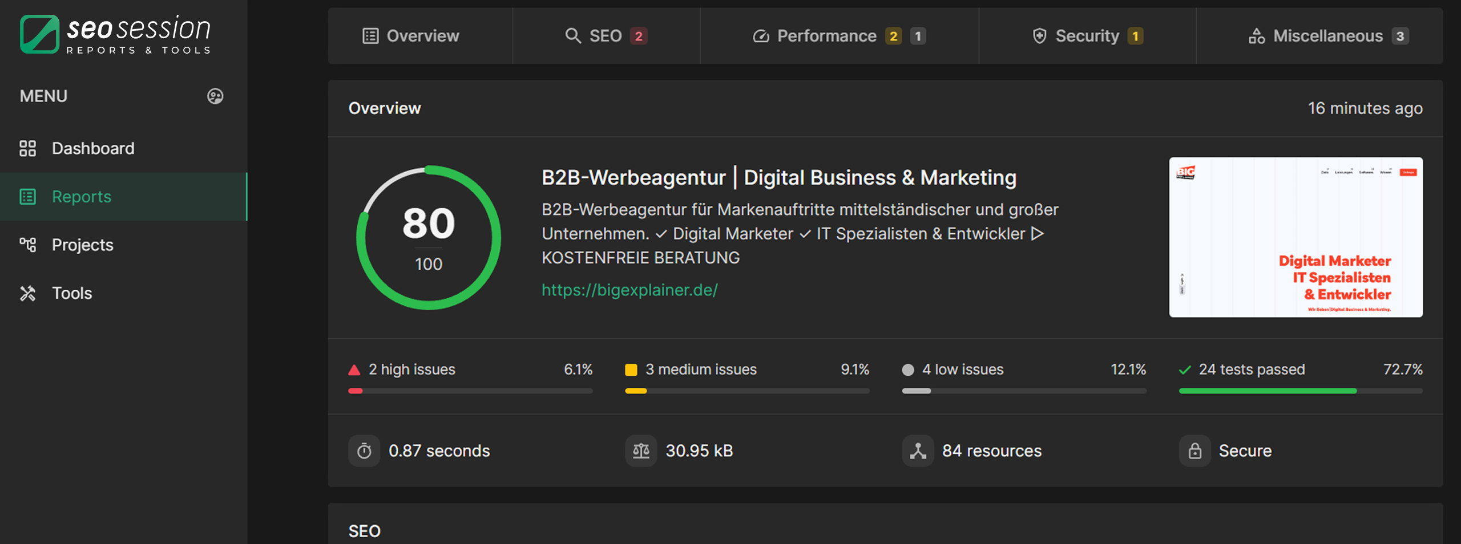Click the profile icon beside MENU
1461x544 pixels.
click(215, 96)
